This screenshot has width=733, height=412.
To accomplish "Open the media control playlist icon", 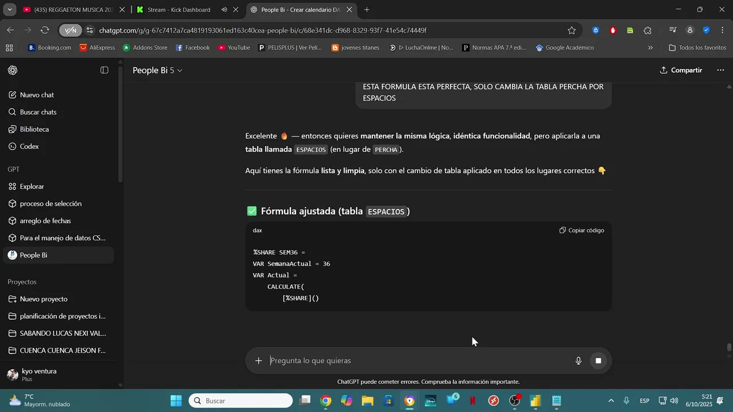I will (x=673, y=30).
